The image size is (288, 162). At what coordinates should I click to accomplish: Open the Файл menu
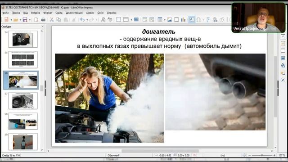pos(5,13)
